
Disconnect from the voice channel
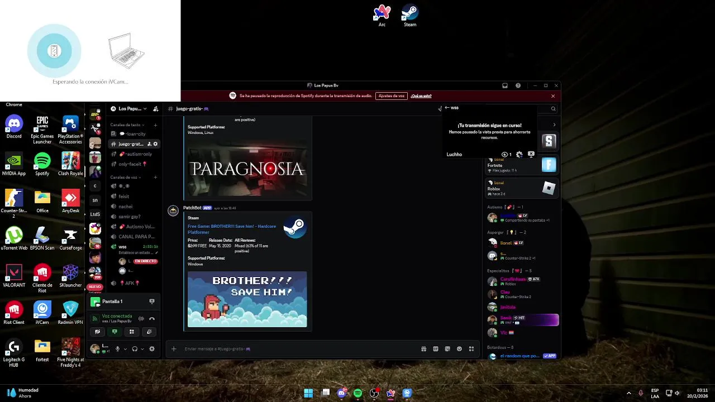pyautogui.click(x=151, y=318)
